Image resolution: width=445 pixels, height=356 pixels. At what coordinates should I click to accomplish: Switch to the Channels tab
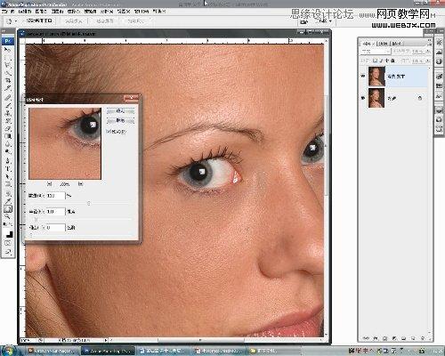coord(384,44)
